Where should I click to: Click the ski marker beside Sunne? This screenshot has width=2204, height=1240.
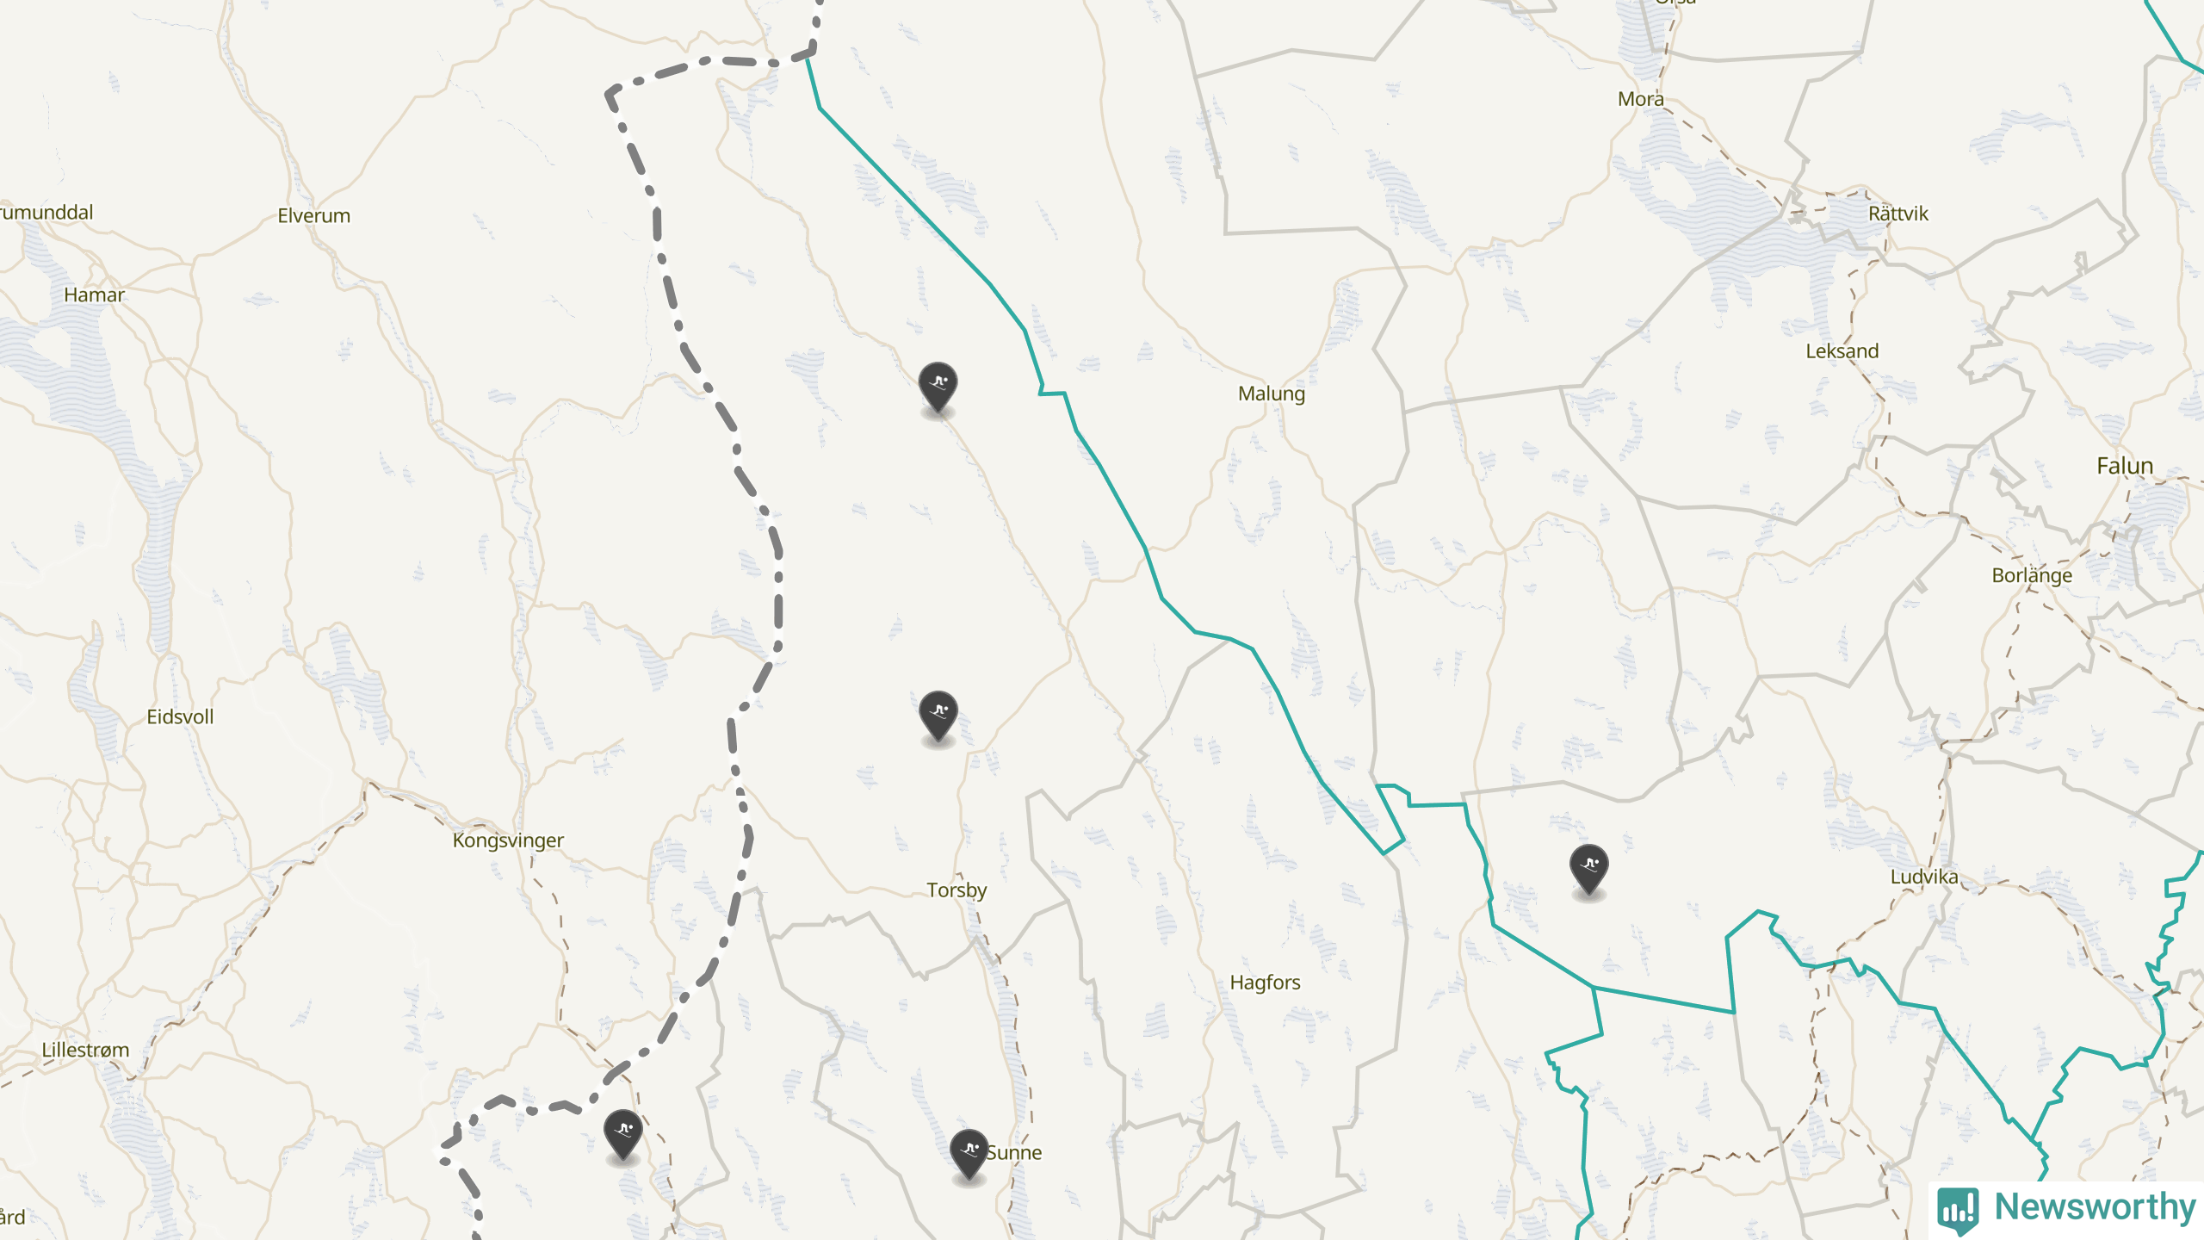(x=969, y=1154)
